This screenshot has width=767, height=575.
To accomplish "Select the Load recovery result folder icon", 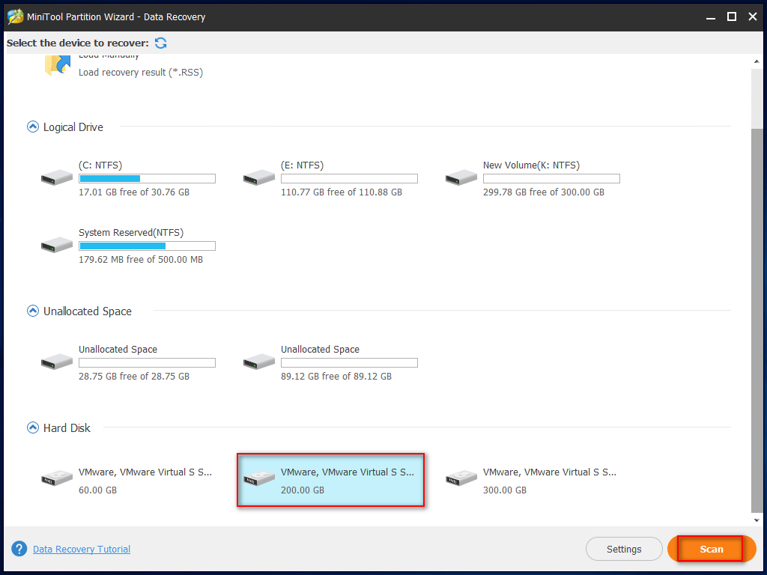I will coord(57,65).
